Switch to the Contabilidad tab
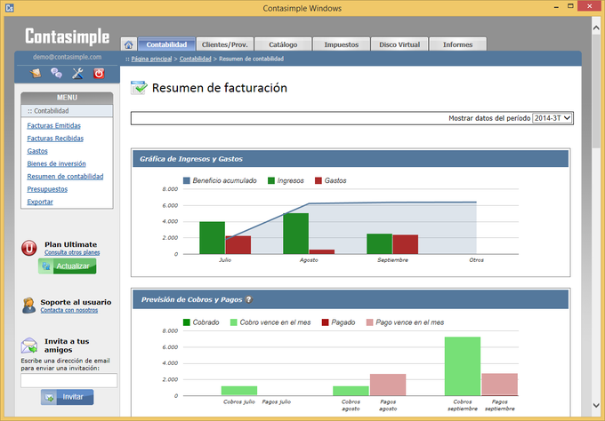Viewport: 605px width, 421px height. (166, 44)
